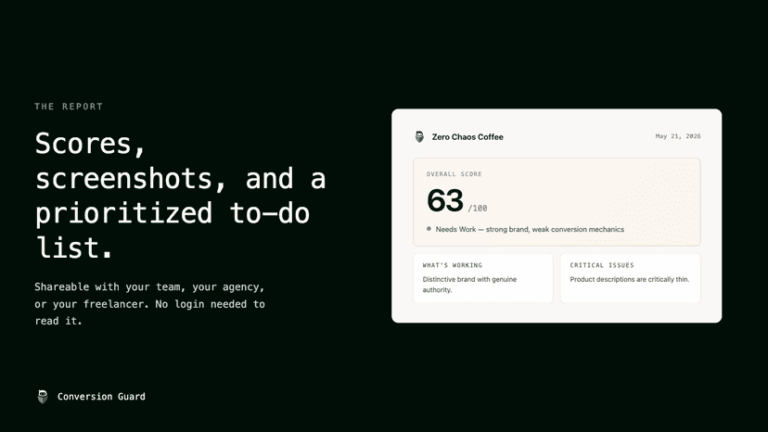Click the 'Scores, screenshots, and a prioritized' headline
Image resolution: width=768 pixels, height=432 pixels.
(180, 195)
